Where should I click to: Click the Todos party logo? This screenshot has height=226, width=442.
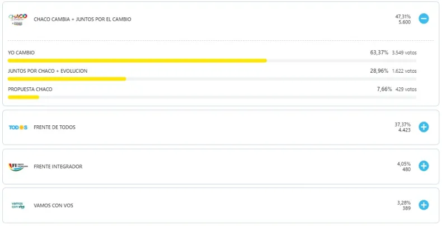[18, 128]
